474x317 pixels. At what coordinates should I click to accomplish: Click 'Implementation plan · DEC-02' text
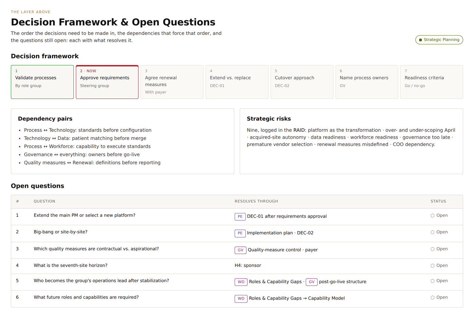click(x=280, y=233)
